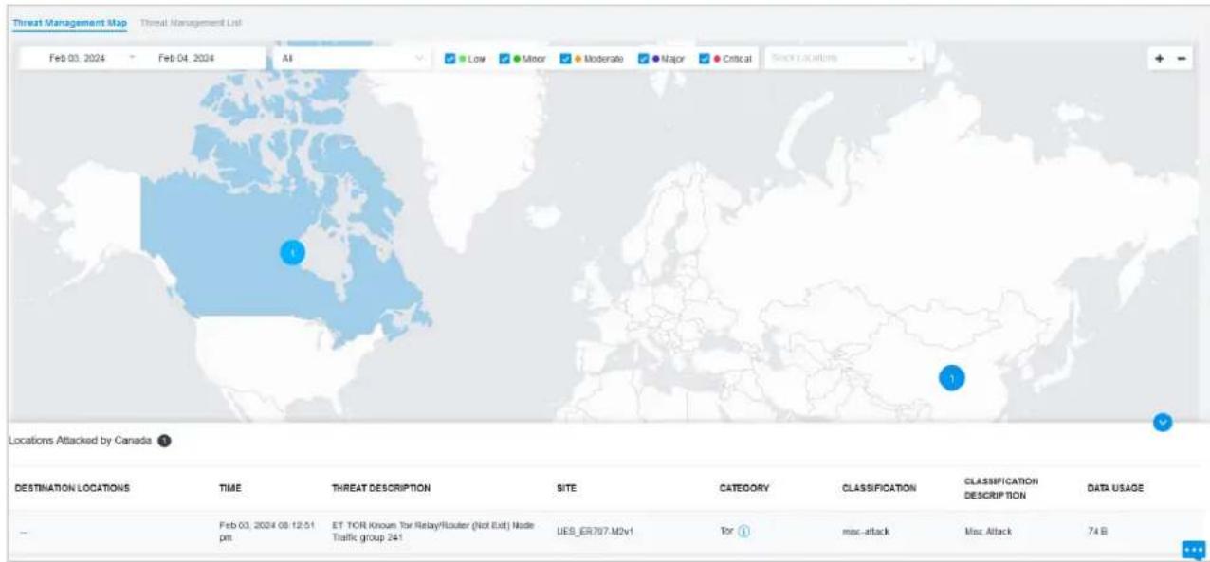Click the Feb 03, 2024 time cell in the table row
Screen dimensions: 1210x562
click(266, 532)
